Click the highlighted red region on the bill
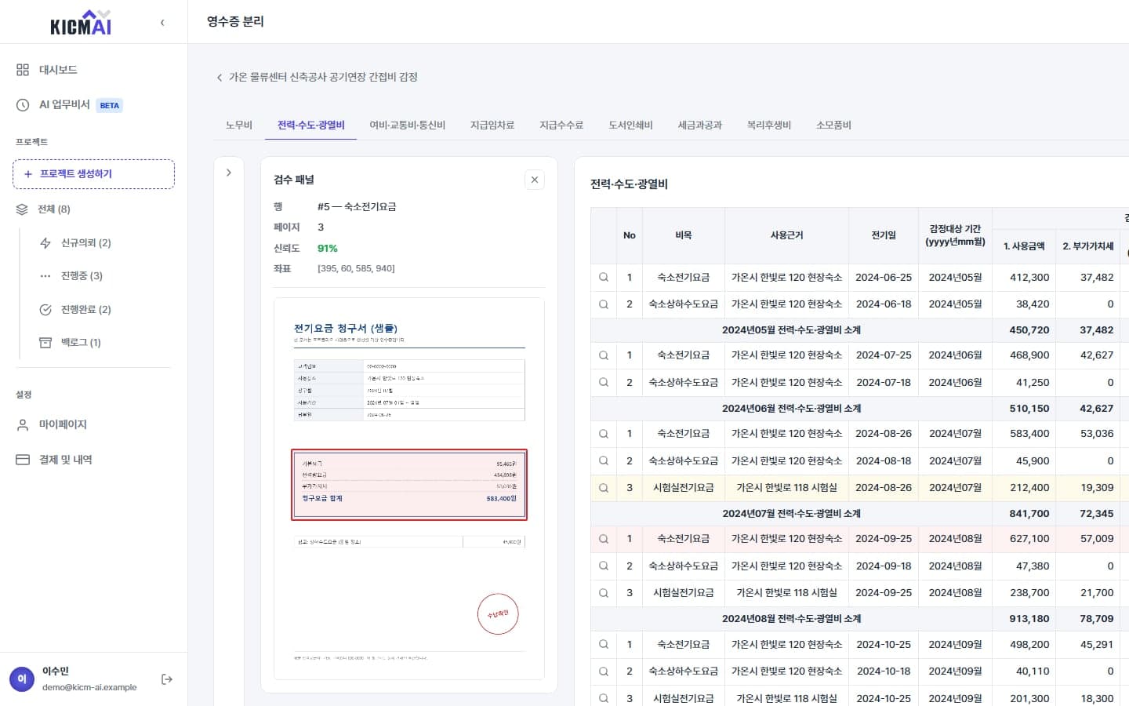Viewport: 1129px width, 706px height. click(x=409, y=485)
